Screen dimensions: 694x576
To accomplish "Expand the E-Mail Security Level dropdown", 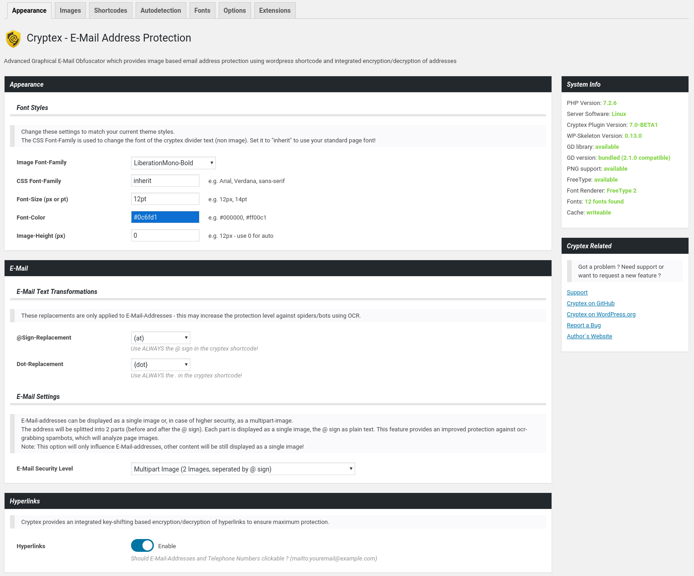I will 243,469.
